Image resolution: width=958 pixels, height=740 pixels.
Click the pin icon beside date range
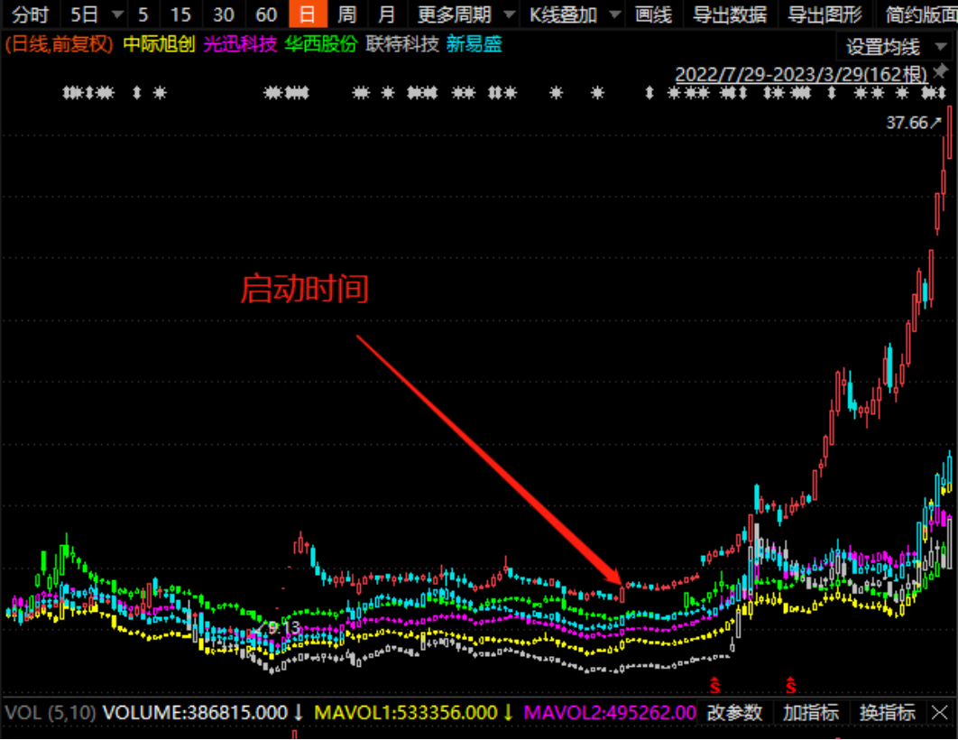[x=941, y=72]
